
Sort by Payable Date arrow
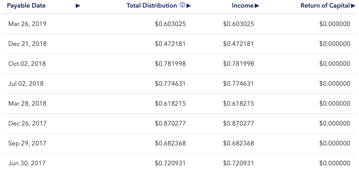(78, 6)
